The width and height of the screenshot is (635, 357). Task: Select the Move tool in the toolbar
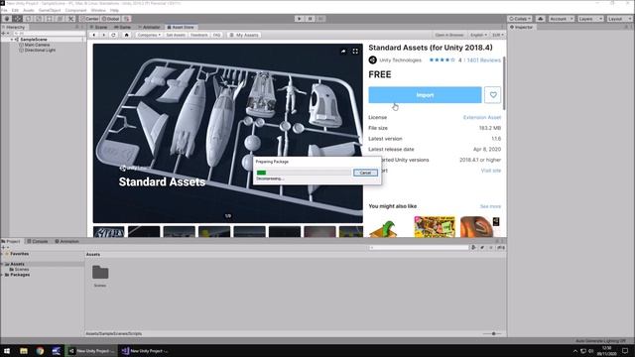[x=18, y=19]
